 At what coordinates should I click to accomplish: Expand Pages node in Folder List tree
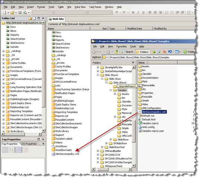tap(3, 95)
